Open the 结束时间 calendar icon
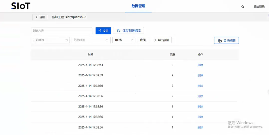The image size is (269, 135). click(x=107, y=40)
